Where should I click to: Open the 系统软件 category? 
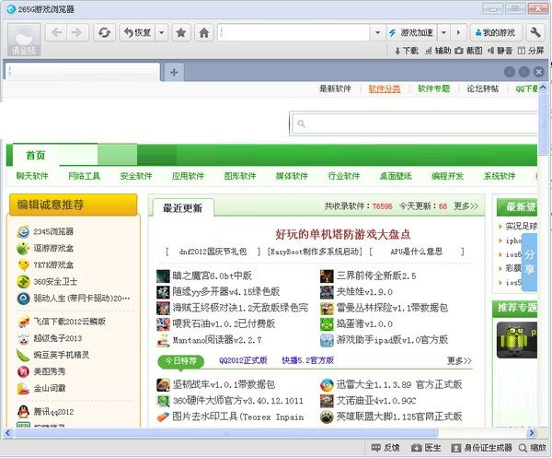pos(500,176)
